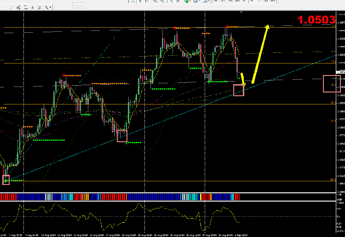Select the text label tool
The width and height of the screenshot is (345, 237).
[40, 8]
